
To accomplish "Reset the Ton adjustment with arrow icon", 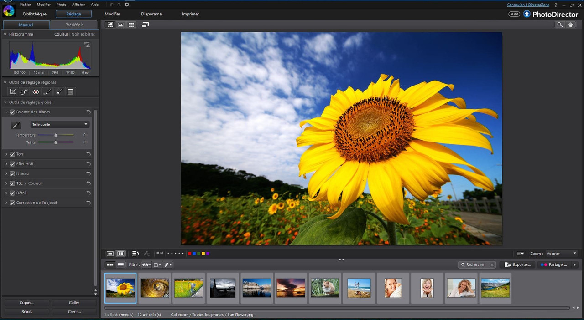I will pos(89,154).
